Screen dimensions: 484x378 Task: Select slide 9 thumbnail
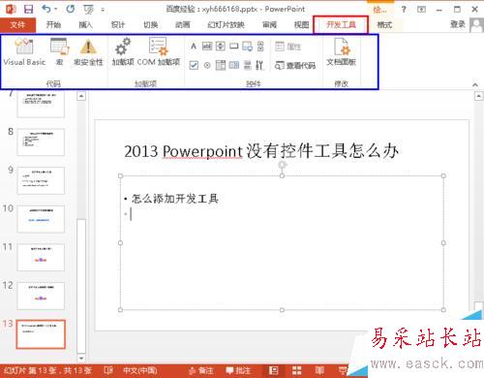click(41, 180)
